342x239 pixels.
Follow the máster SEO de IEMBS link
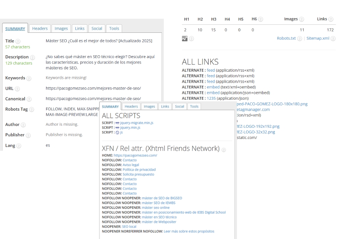[158, 203]
